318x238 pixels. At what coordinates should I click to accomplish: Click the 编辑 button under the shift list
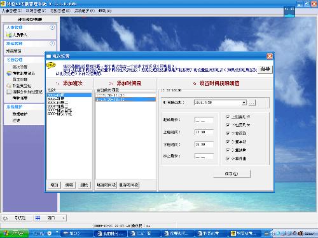click(69, 185)
